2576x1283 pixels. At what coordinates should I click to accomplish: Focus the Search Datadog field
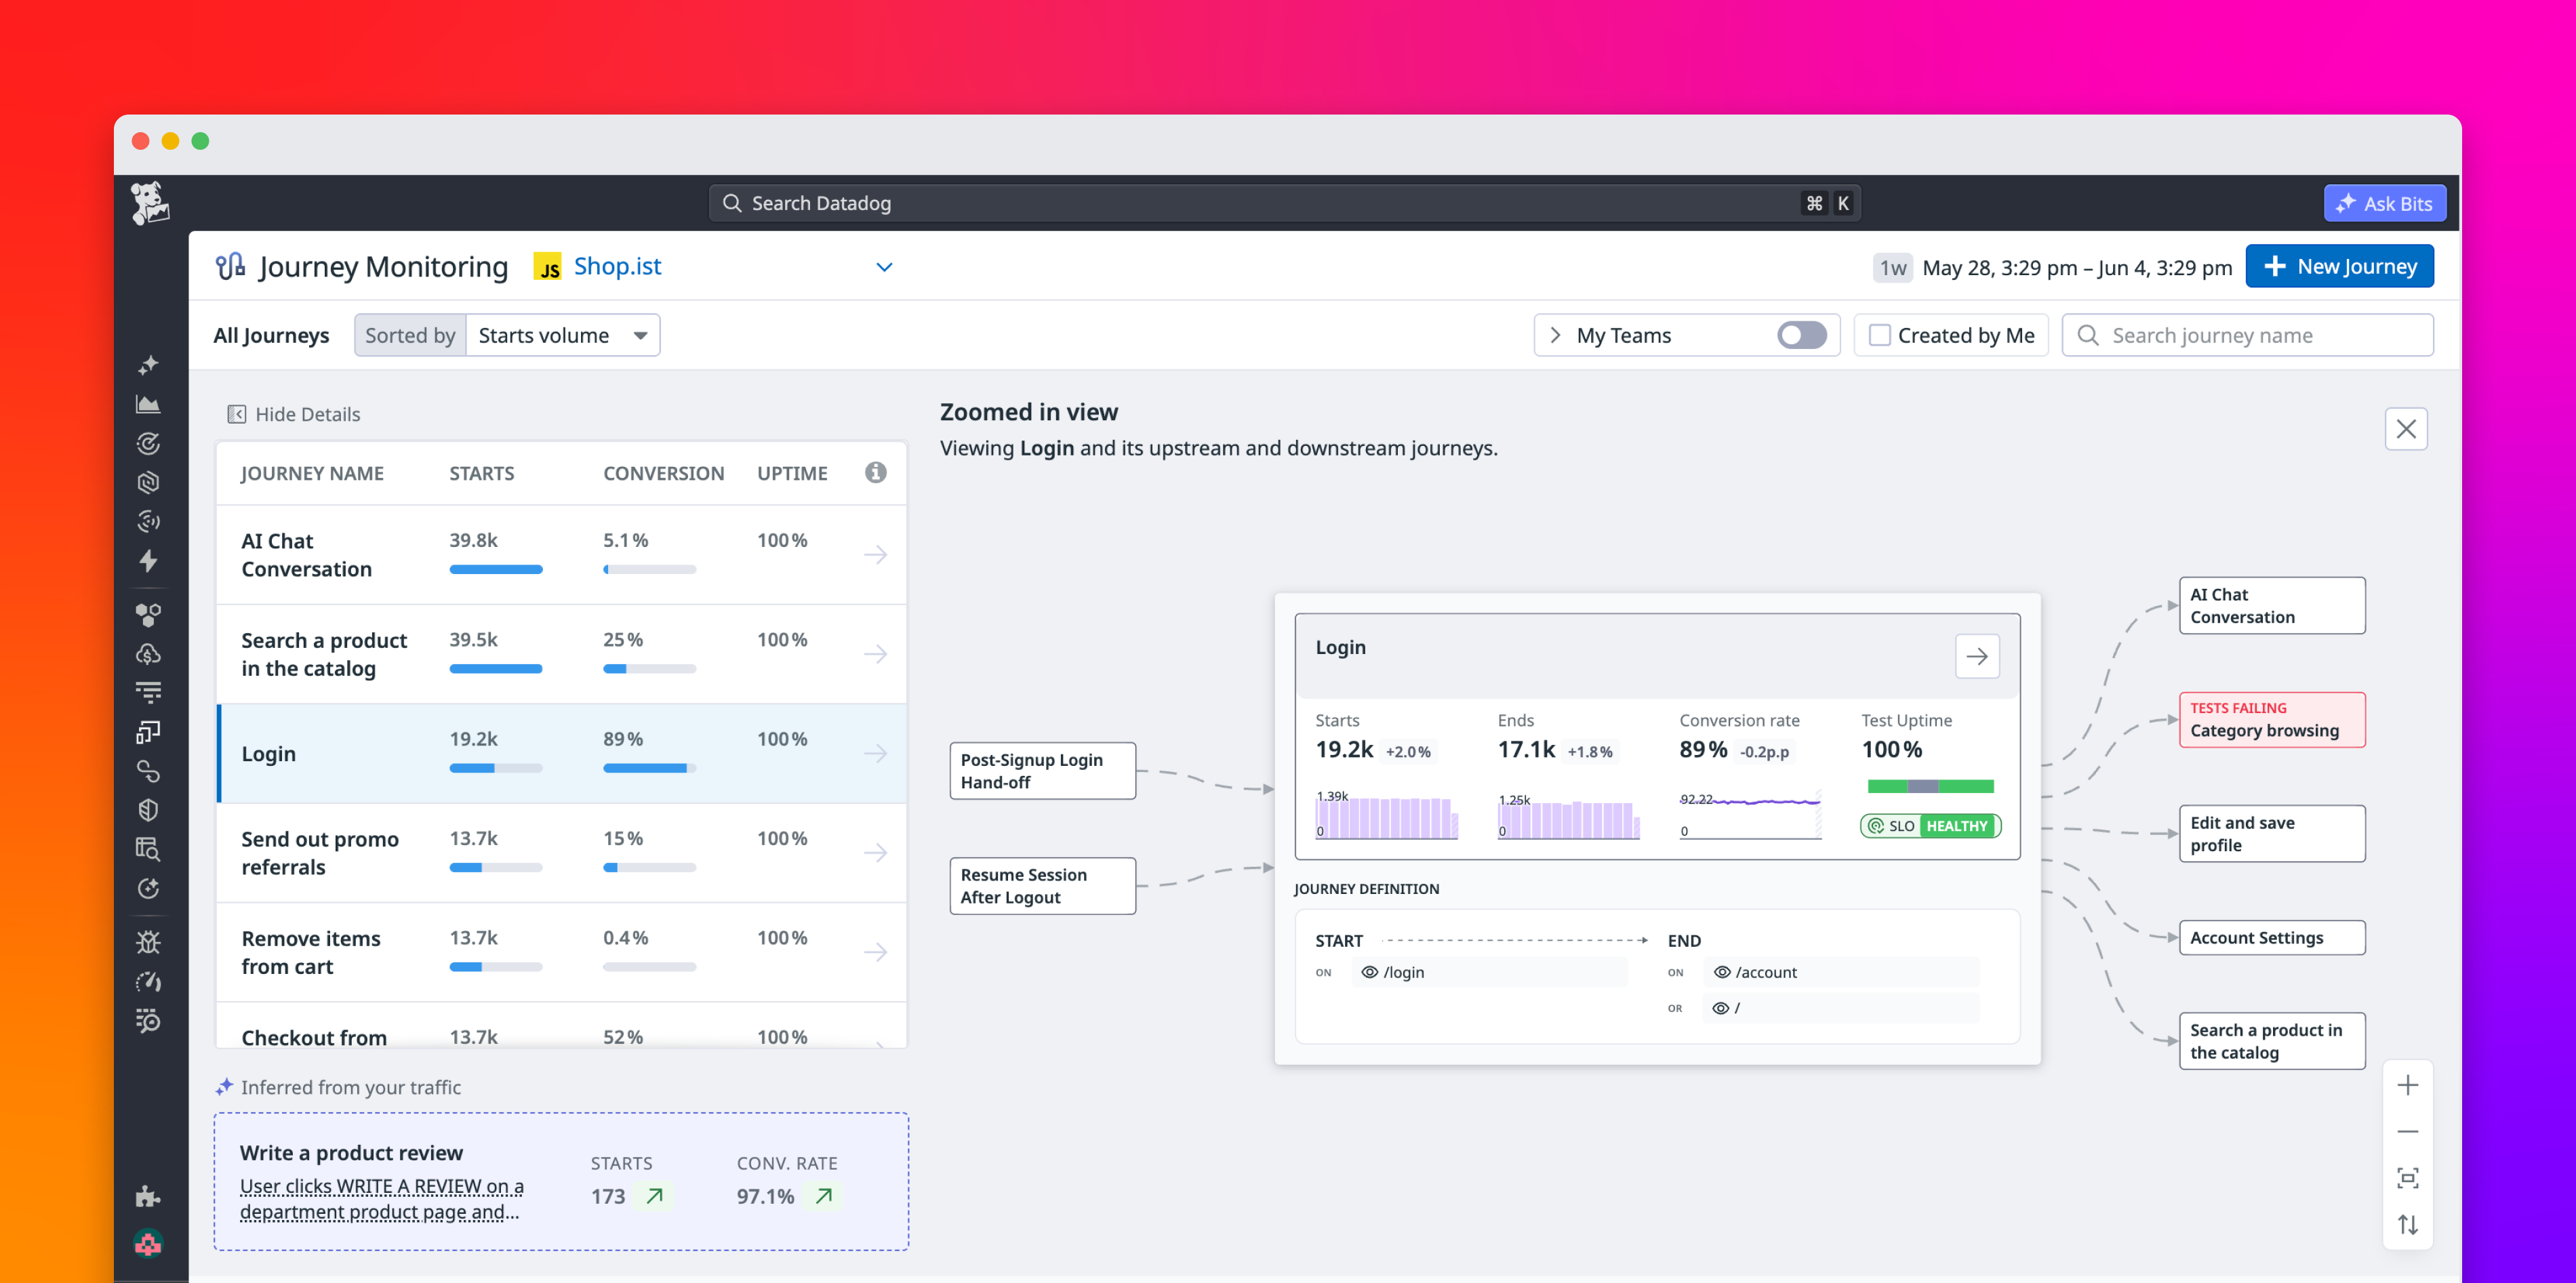(1284, 204)
